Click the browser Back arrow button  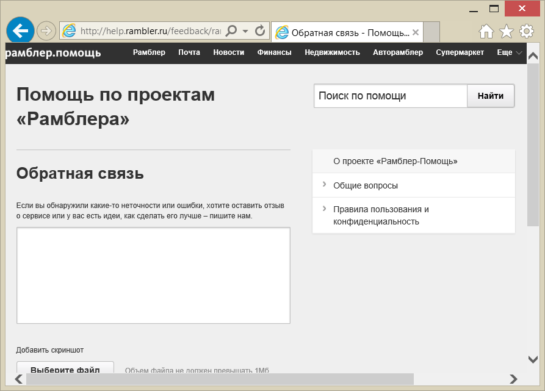coord(21,31)
